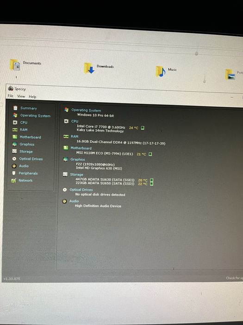Click the sidebar Audio speaker icon
The height and width of the screenshot is (325, 243).
pyautogui.click(x=14, y=166)
